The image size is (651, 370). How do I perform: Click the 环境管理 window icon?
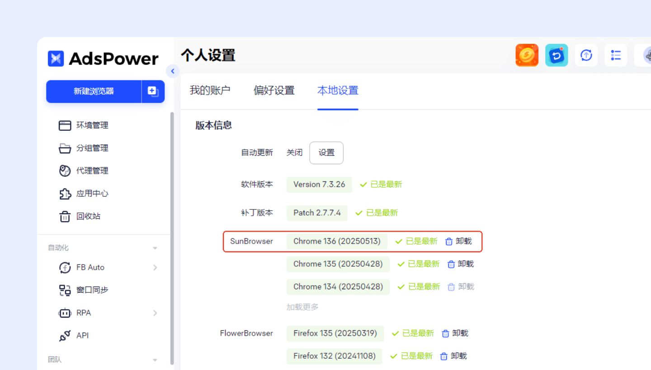point(65,125)
